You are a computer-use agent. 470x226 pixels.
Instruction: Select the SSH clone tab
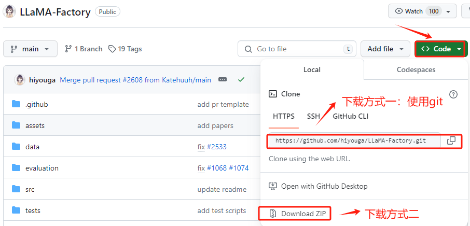[x=313, y=116]
